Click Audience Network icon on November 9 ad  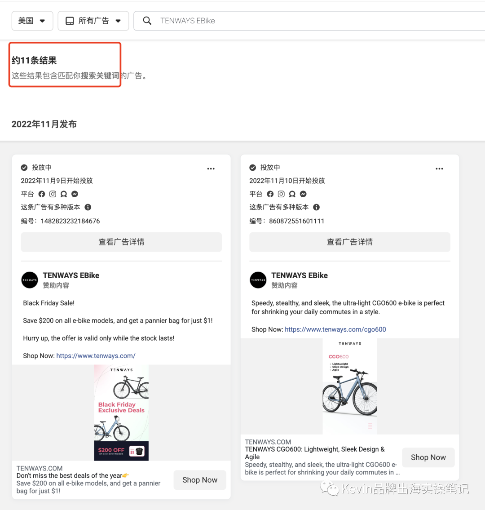(x=64, y=194)
